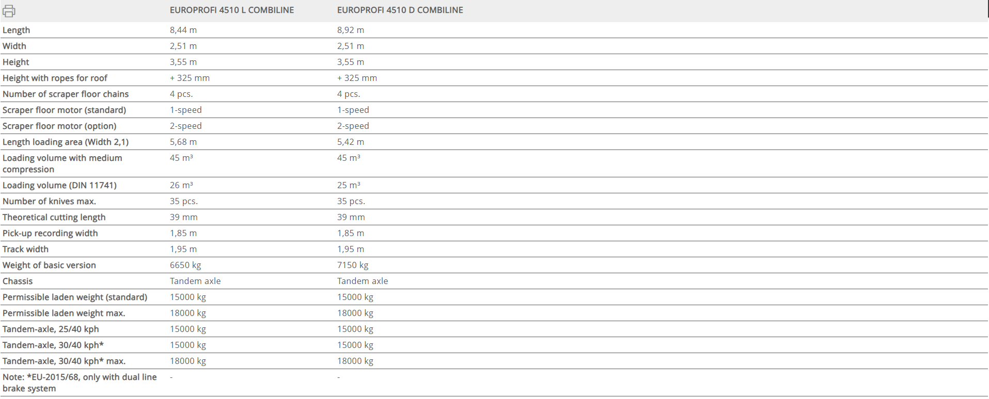Select the Scraper floor motor (option) label

[59, 126]
